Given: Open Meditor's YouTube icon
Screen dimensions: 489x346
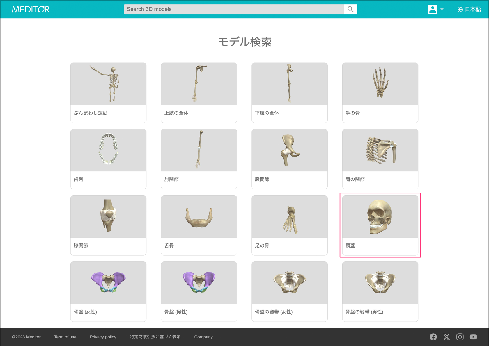Looking at the screenshot, I should point(473,337).
